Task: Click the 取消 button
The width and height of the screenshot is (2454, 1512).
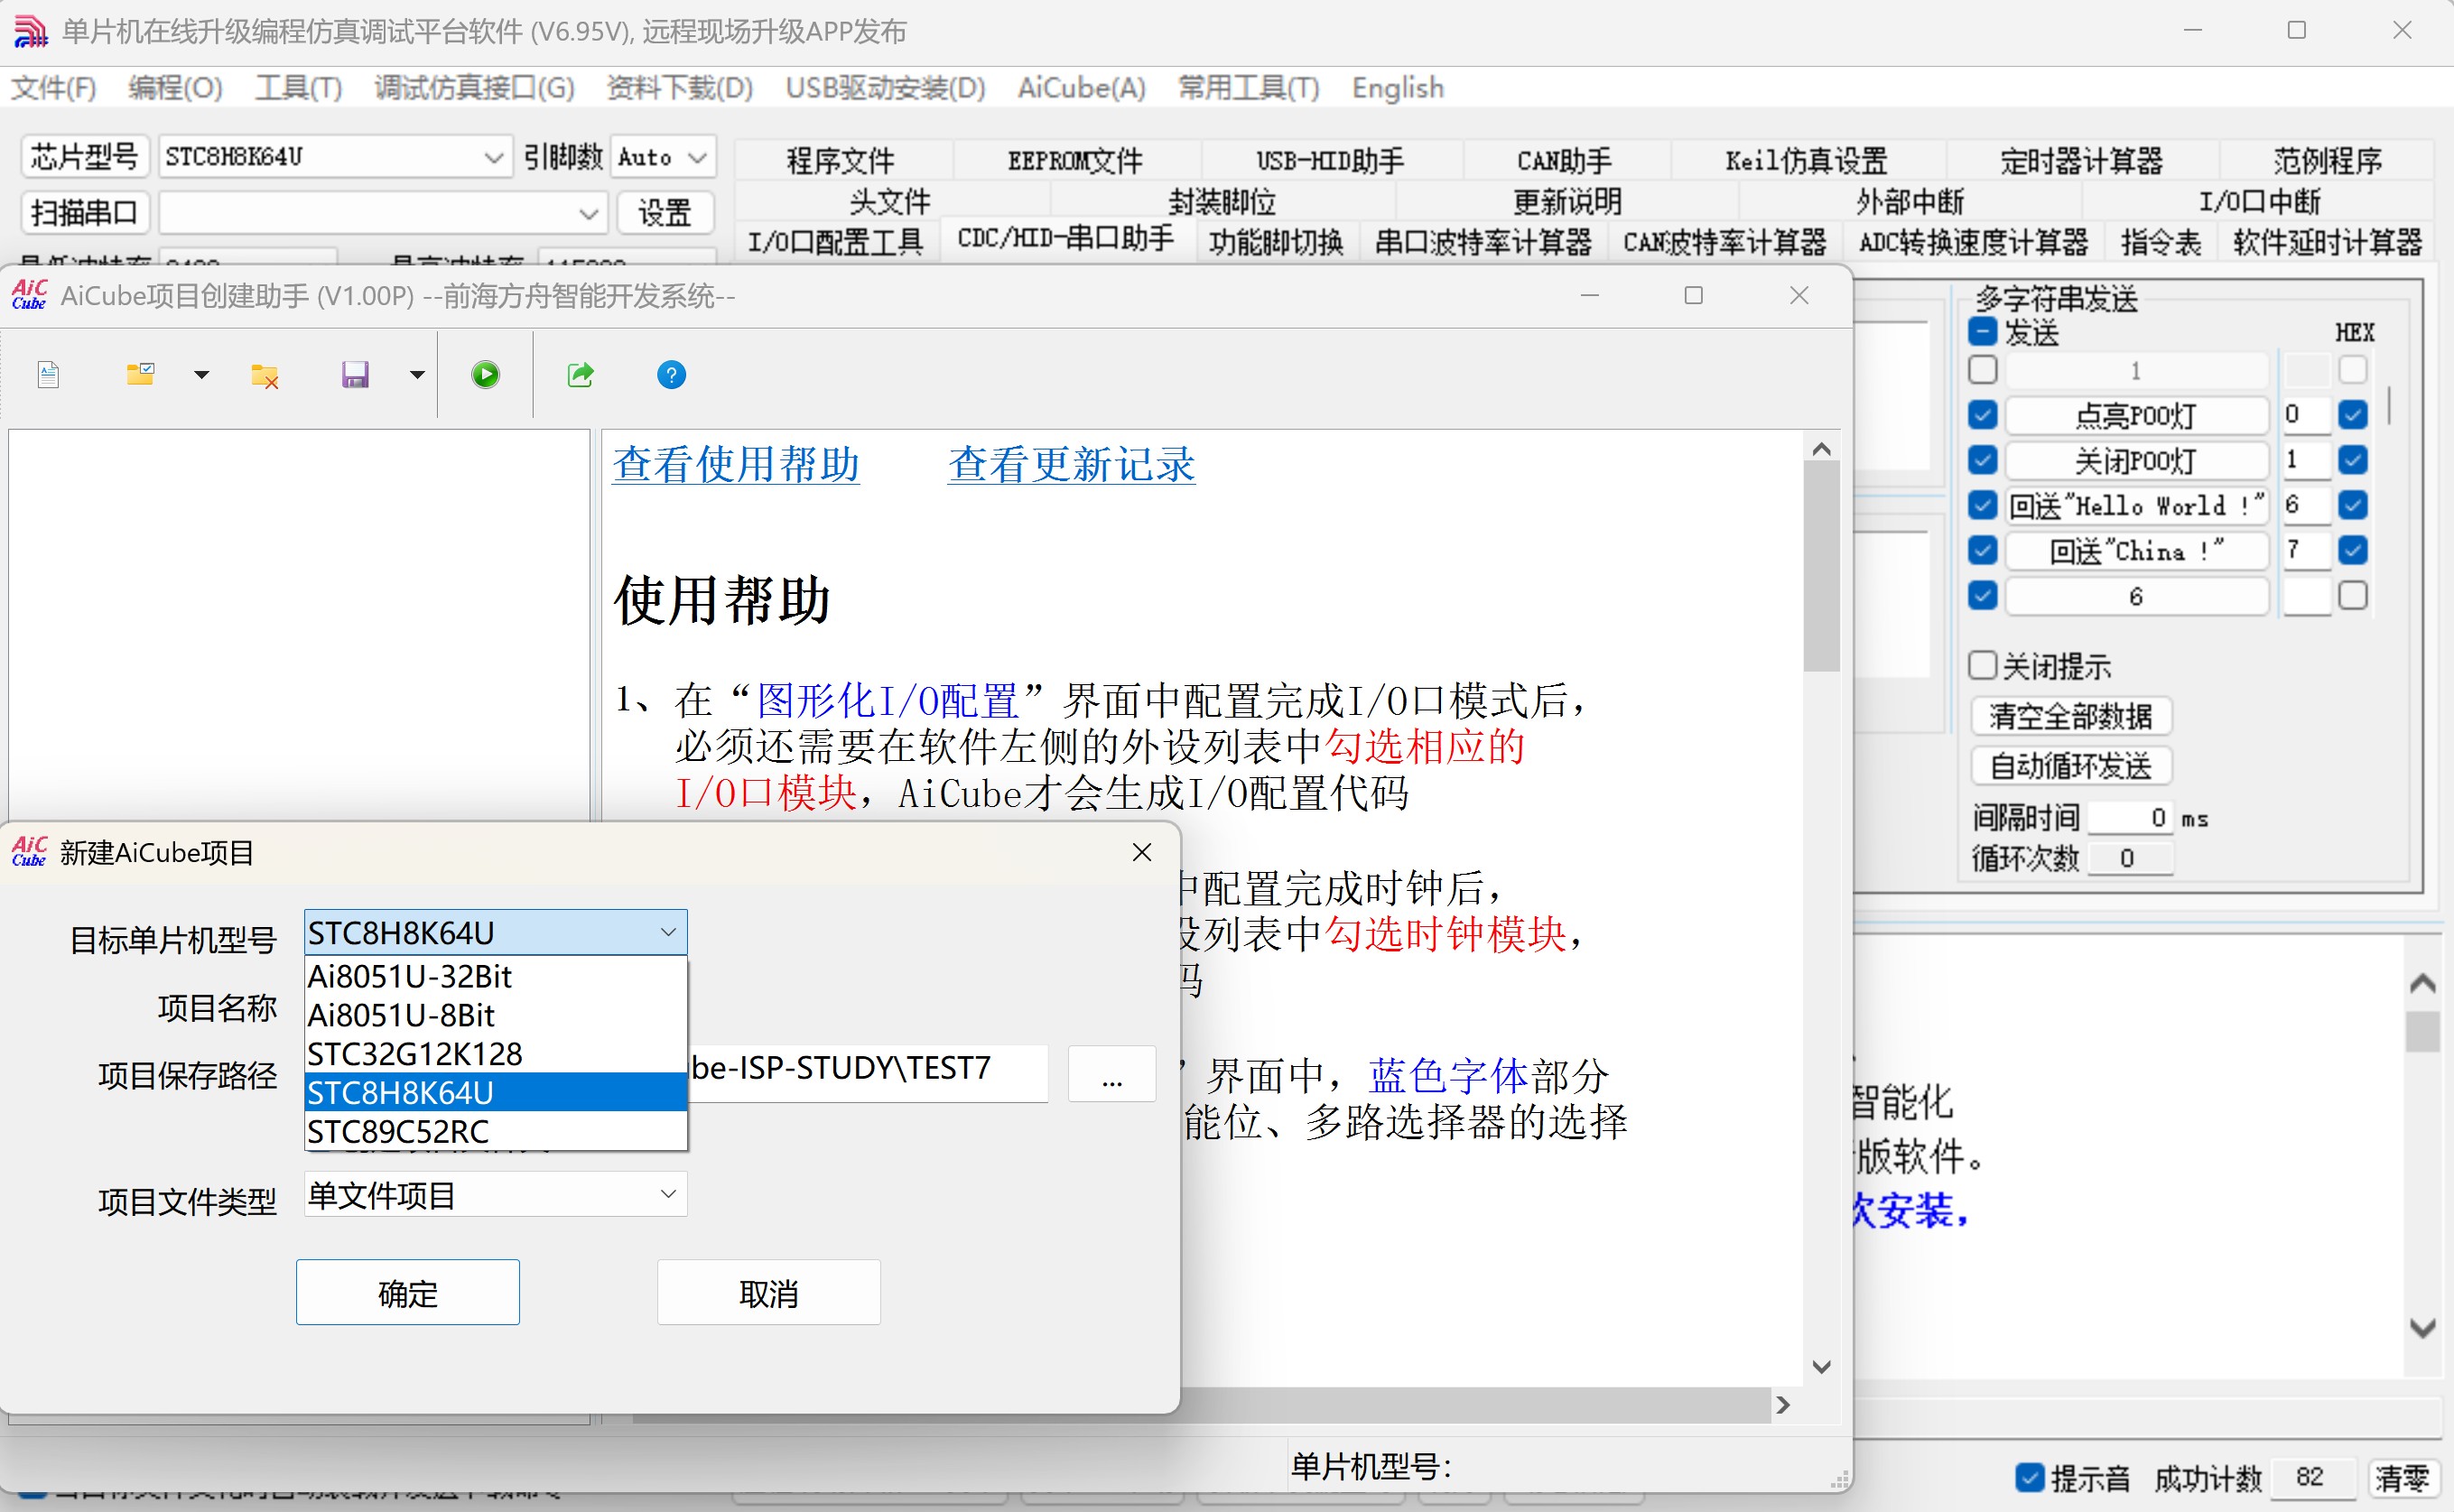Action: (x=768, y=1293)
